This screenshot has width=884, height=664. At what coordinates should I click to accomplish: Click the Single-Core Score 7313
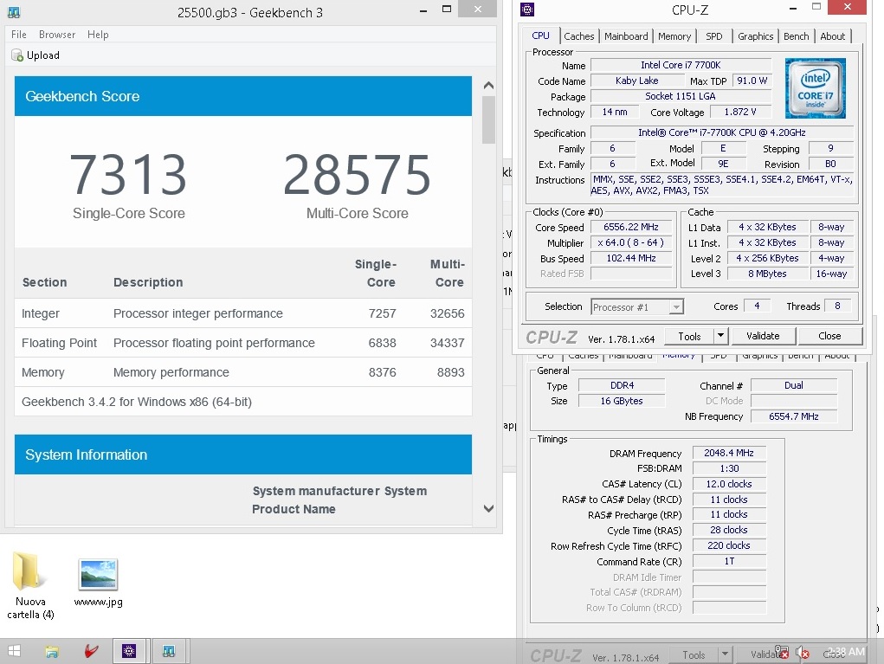click(x=128, y=175)
